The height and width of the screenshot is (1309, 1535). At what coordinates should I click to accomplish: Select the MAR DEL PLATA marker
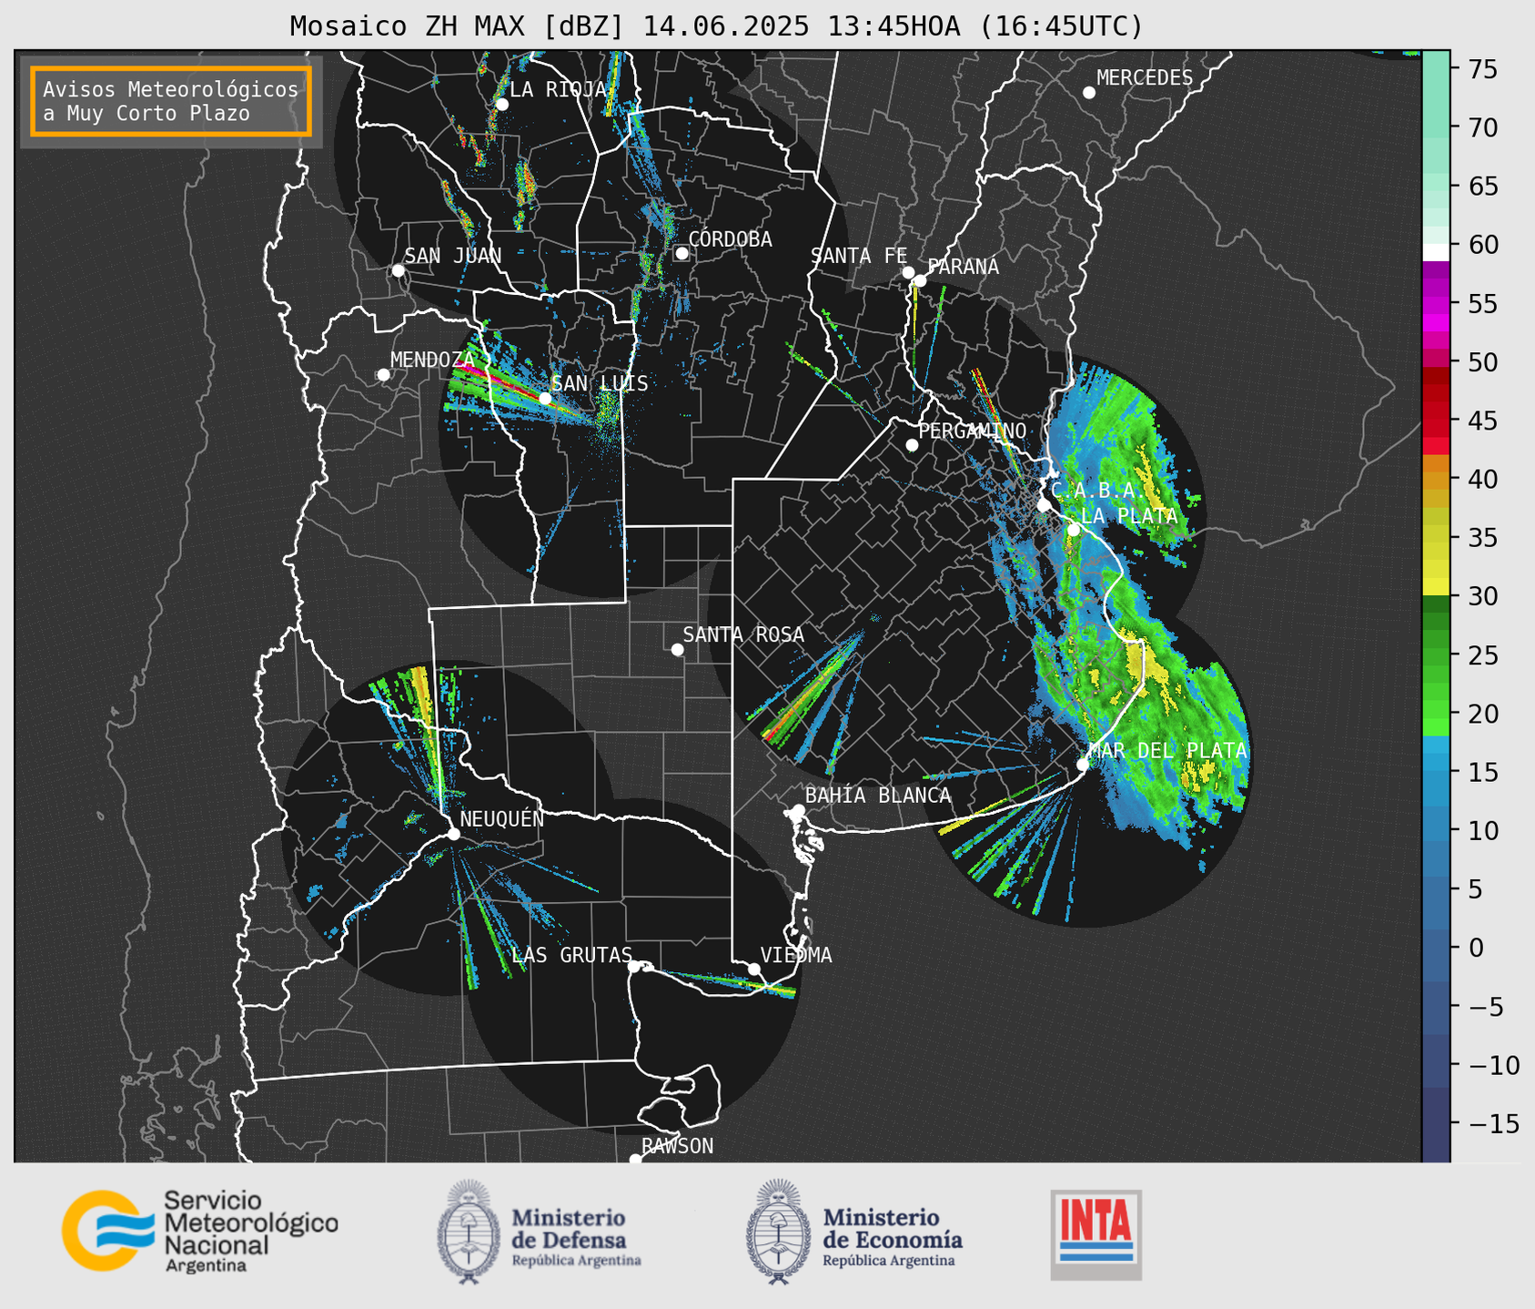pyautogui.click(x=1083, y=765)
